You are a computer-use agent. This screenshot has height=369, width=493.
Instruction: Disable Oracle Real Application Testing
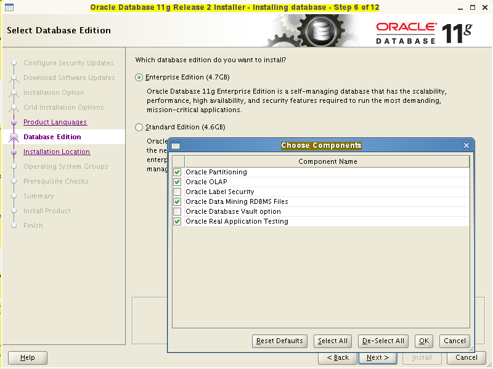click(x=177, y=221)
